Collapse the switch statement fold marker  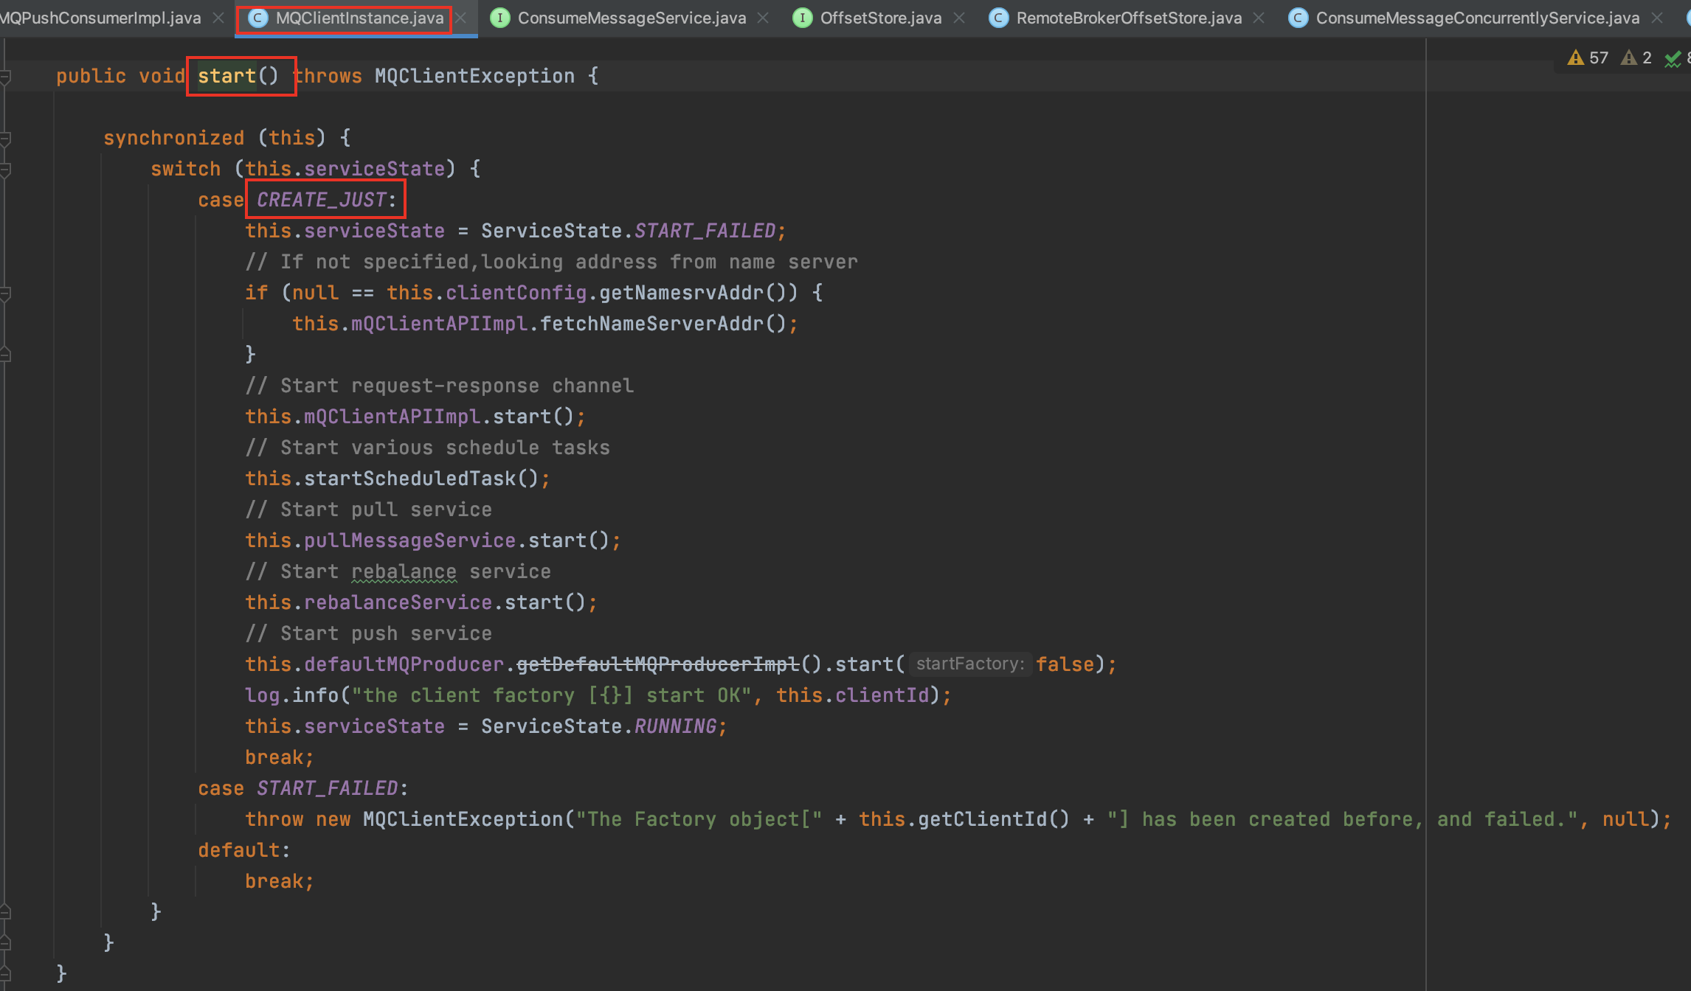tap(5, 169)
